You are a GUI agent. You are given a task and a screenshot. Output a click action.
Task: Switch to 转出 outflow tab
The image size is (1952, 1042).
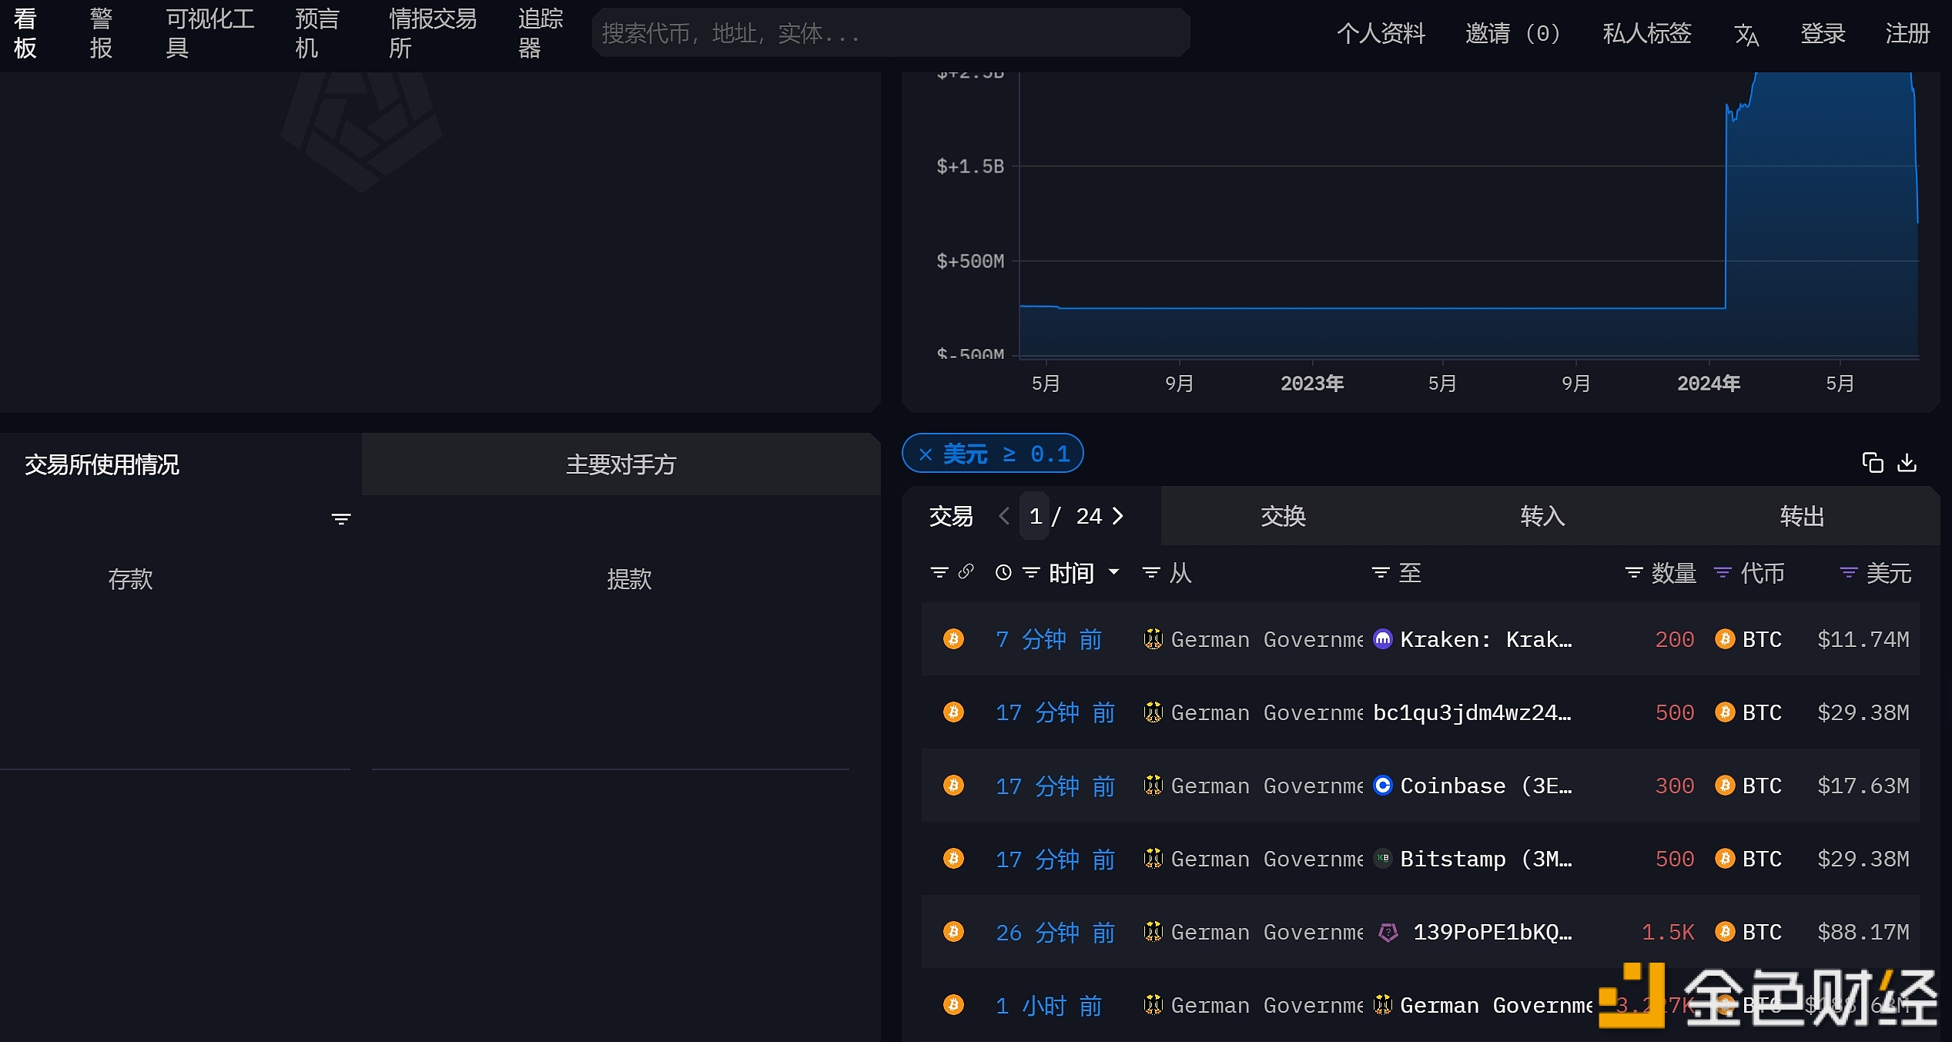(x=1802, y=516)
